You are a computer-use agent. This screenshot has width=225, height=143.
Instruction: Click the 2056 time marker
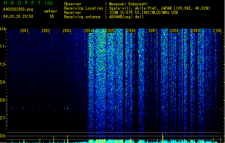(x=131, y=30)
